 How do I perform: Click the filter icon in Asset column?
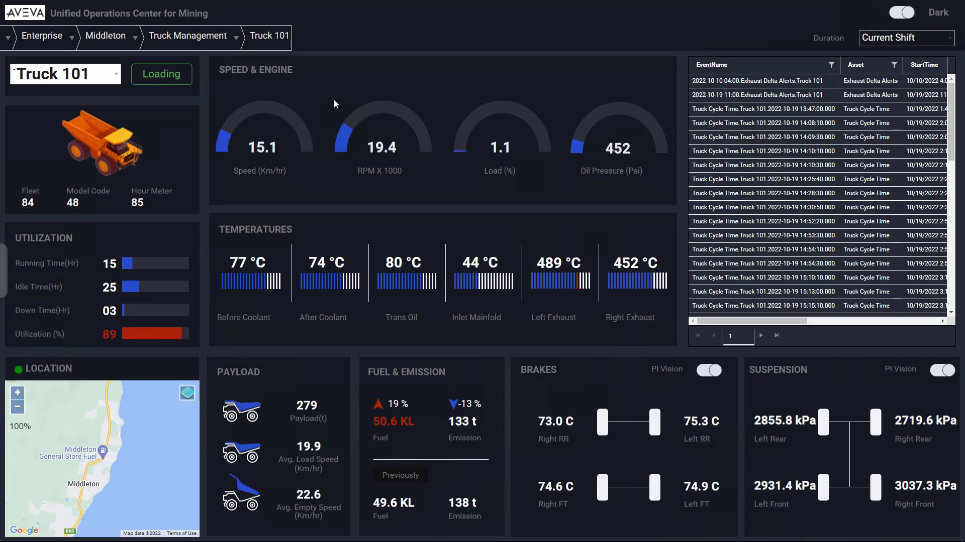pos(895,65)
